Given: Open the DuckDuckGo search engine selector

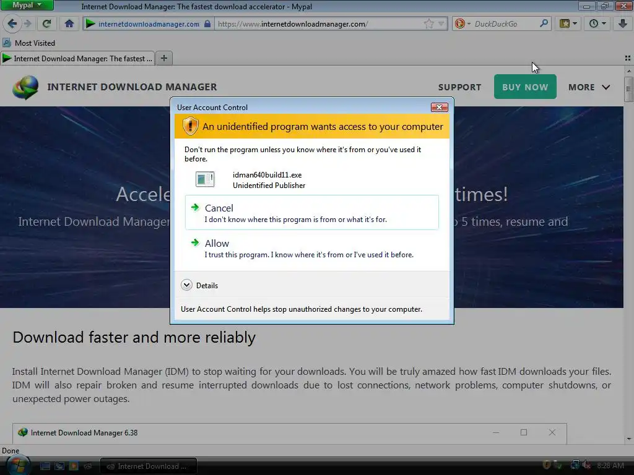Looking at the screenshot, I should tap(462, 24).
